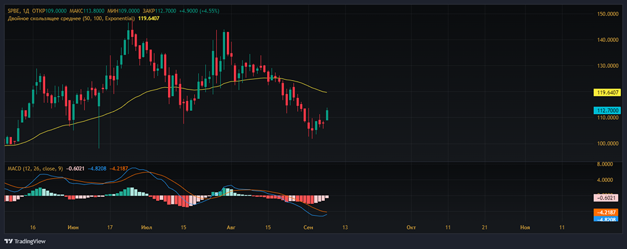Select the MACD (12, 26, close, 9) legend
This screenshot has width=627, height=249.
coord(36,169)
